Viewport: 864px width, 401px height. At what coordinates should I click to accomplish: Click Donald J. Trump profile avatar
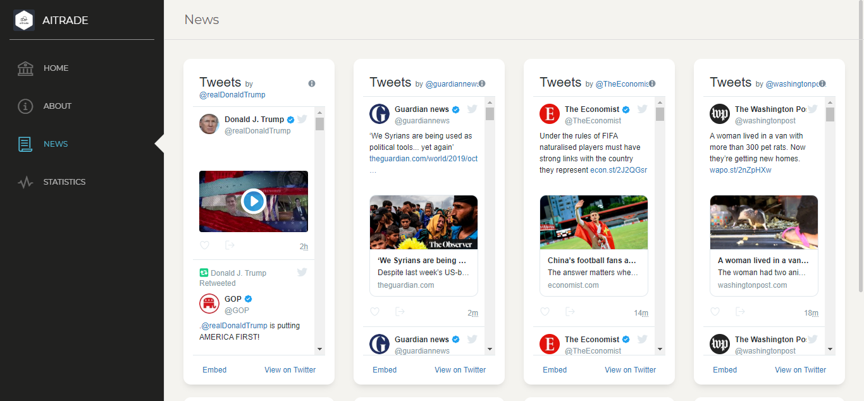pos(209,125)
